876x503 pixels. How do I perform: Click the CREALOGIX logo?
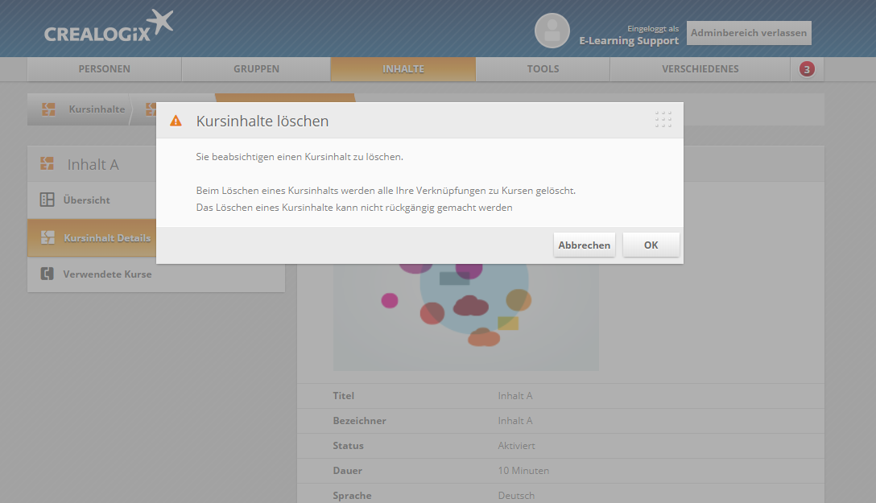[108, 27]
